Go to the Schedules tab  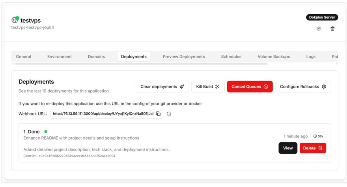click(231, 57)
